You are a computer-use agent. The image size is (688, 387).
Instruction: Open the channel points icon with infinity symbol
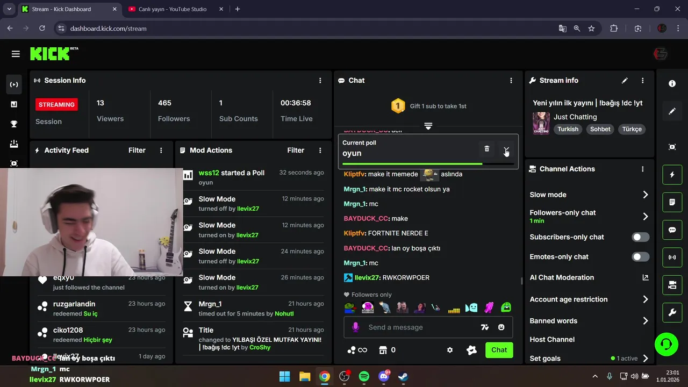(x=357, y=350)
